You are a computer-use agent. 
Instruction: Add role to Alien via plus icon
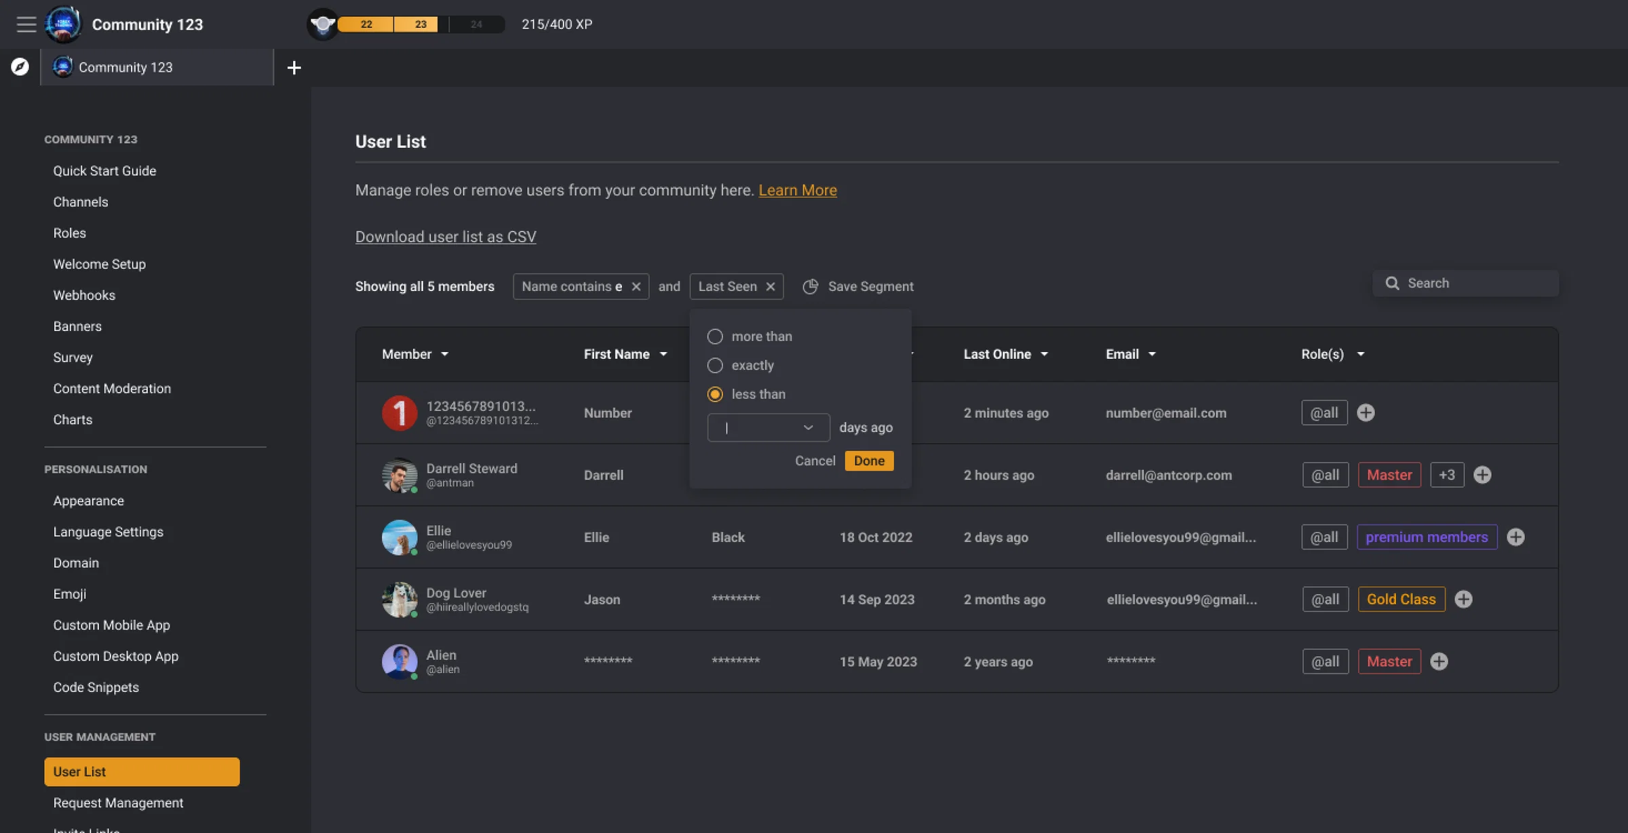(x=1439, y=661)
